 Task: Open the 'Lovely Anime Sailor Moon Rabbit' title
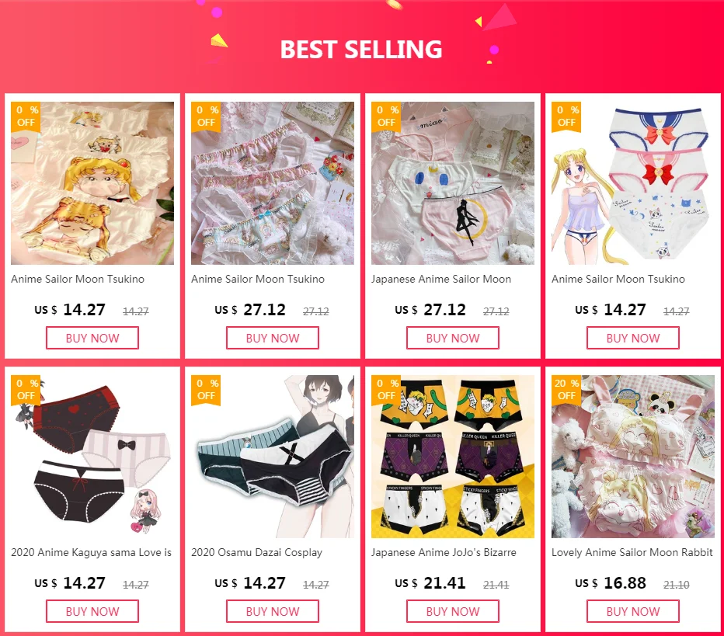click(x=632, y=552)
